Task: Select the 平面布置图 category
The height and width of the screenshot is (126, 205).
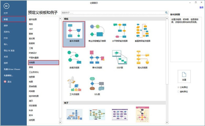Action: 34,58
